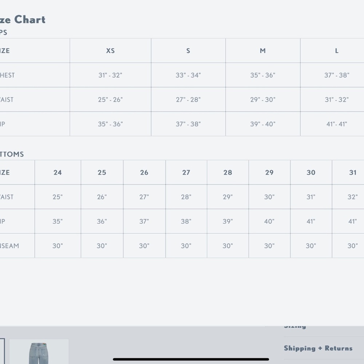Expand the partially hidden Sizing section
The width and height of the screenshot is (364, 364).
(x=295, y=327)
